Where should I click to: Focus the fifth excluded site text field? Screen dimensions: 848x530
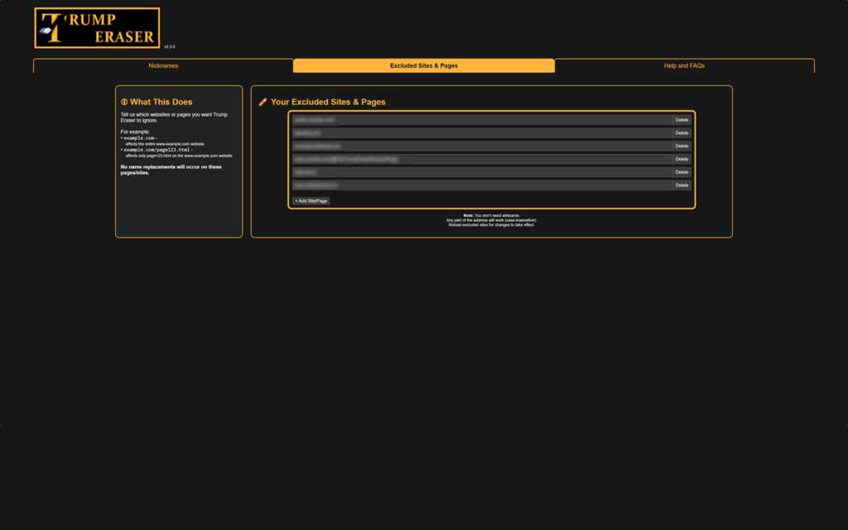tap(483, 172)
